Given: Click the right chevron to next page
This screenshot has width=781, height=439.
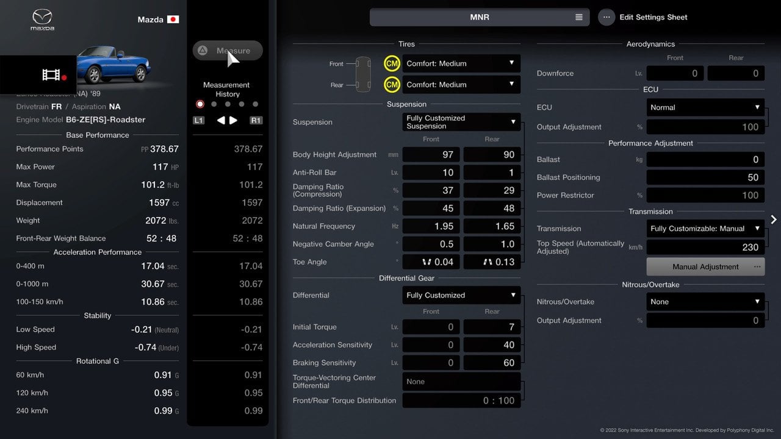Looking at the screenshot, I should click(x=774, y=220).
